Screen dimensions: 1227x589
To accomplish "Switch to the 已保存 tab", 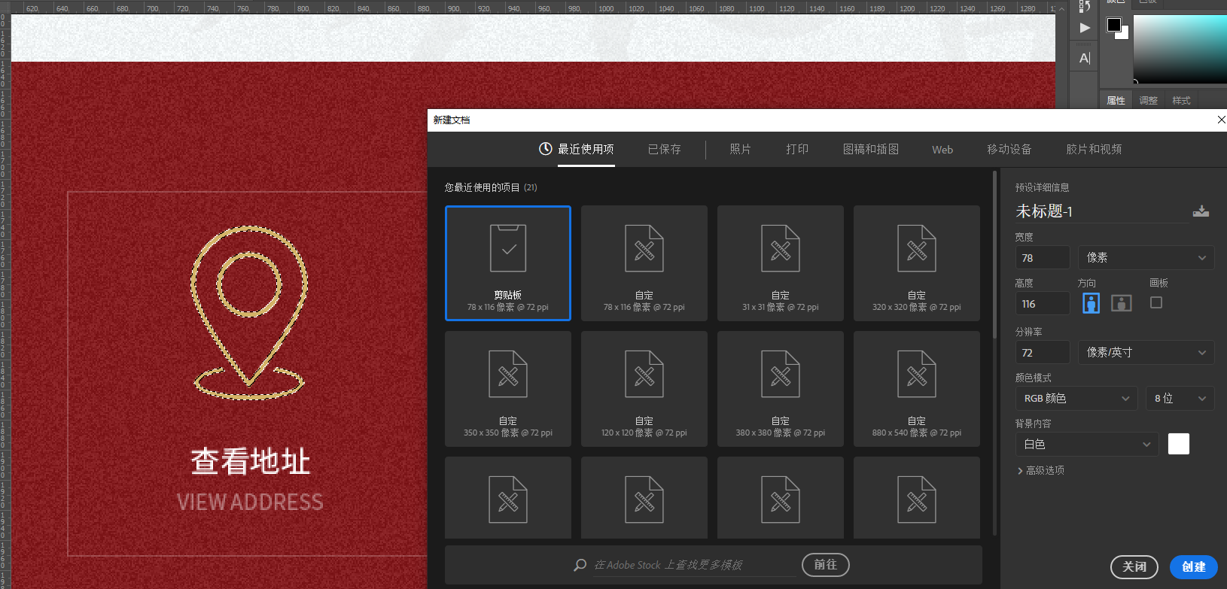I will click(665, 149).
